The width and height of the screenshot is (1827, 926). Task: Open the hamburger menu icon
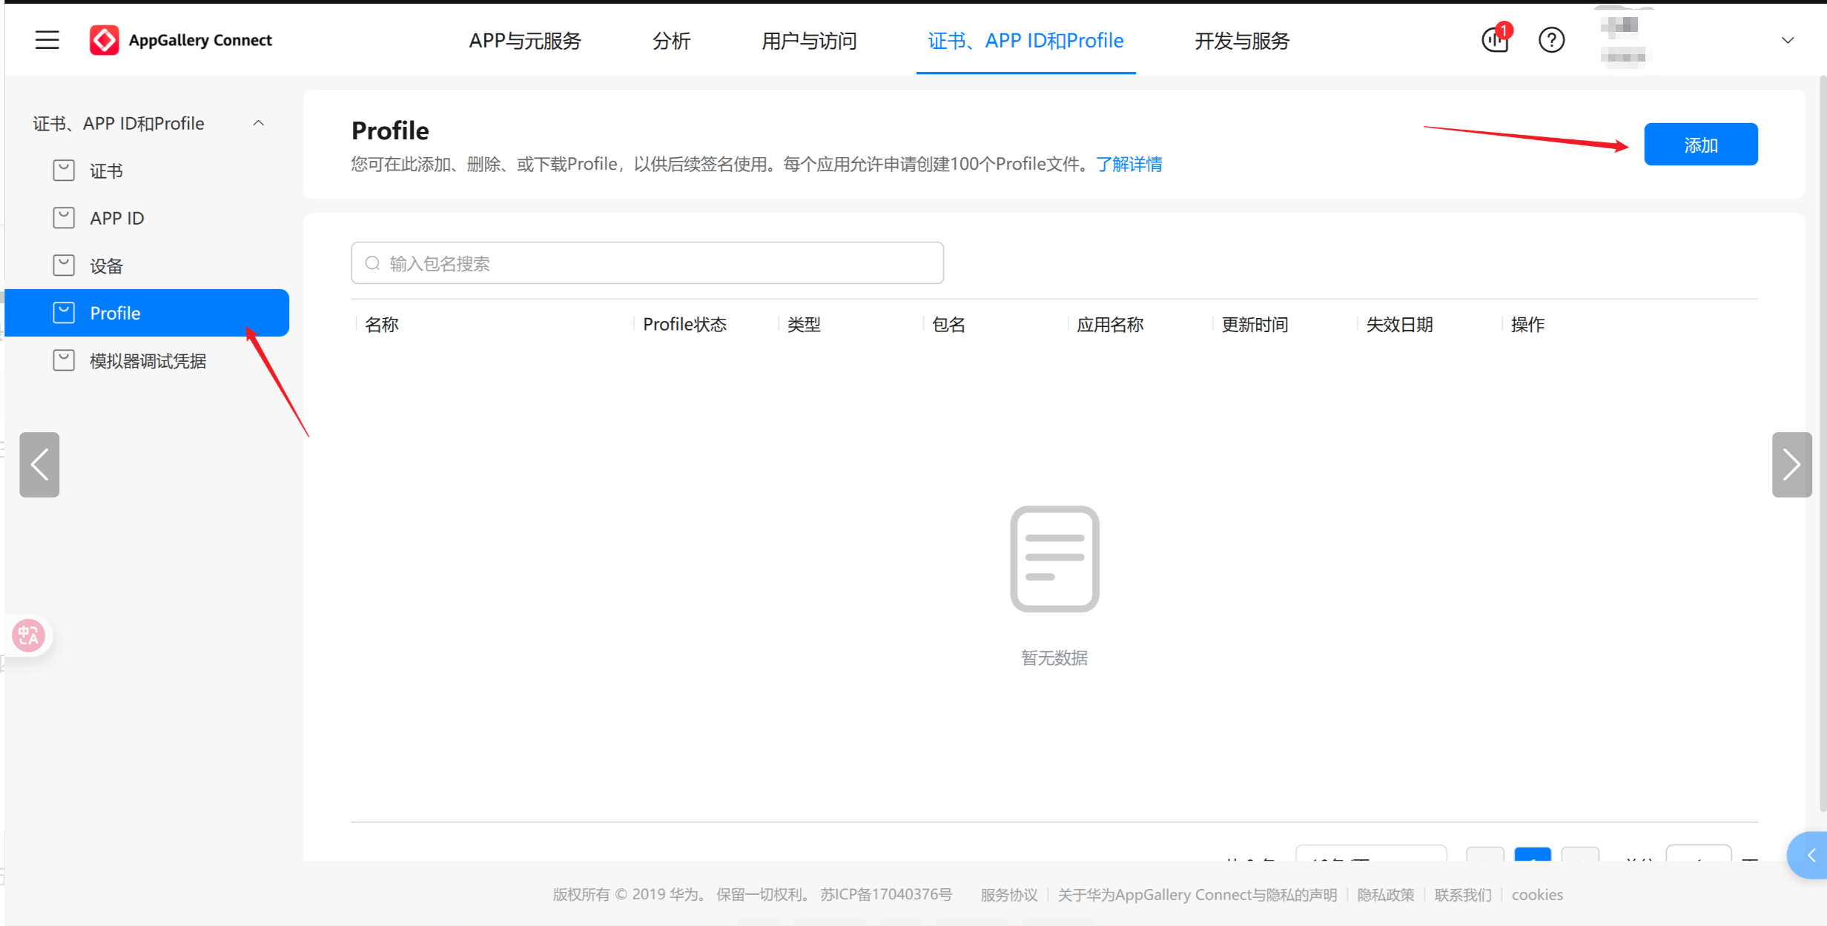click(x=47, y=40)
